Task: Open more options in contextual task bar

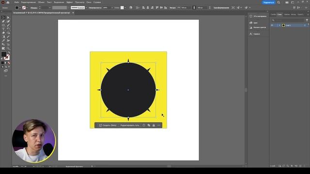Action: coord(159,125)
